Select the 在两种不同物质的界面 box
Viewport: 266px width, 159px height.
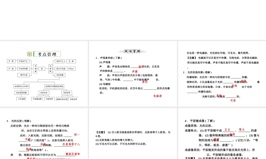tap(54, 86)
